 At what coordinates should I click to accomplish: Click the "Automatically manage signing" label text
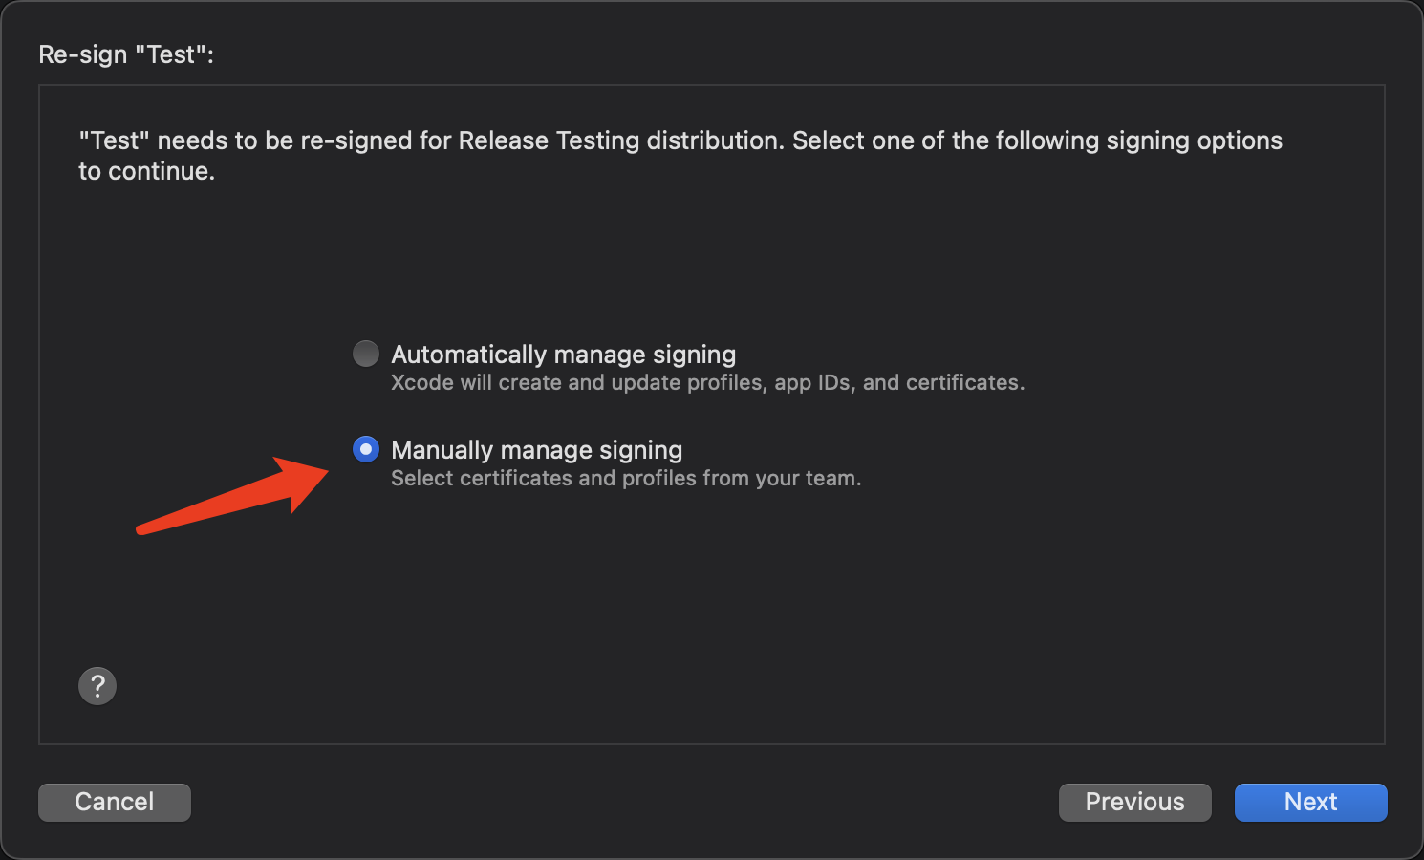[563, 355]
